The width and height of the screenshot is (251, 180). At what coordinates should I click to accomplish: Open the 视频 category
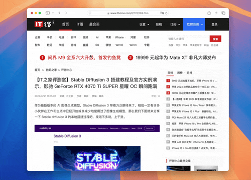pyautogui.click(x=85, y=37)
